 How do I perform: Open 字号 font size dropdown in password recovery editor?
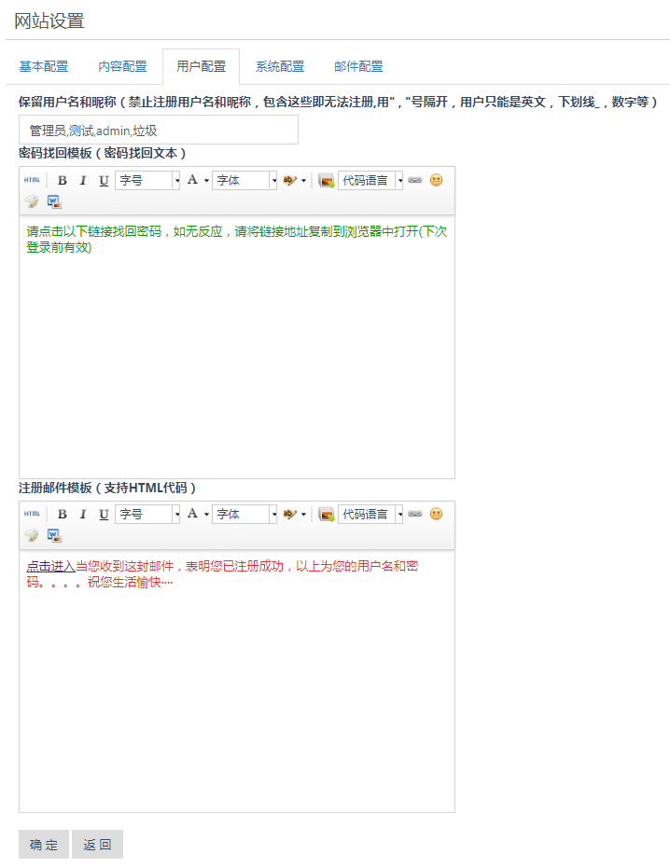coord(147,180)
